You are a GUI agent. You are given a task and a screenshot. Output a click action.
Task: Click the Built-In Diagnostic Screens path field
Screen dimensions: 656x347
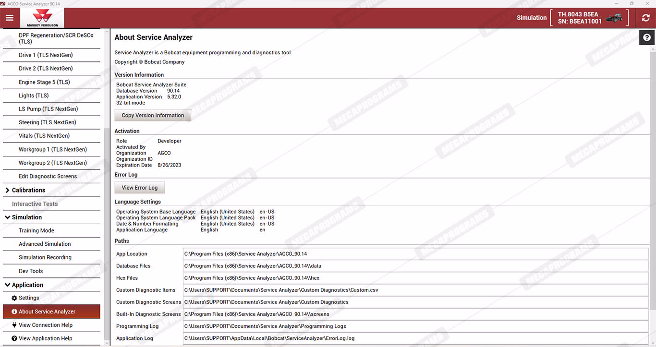[415, 314]
